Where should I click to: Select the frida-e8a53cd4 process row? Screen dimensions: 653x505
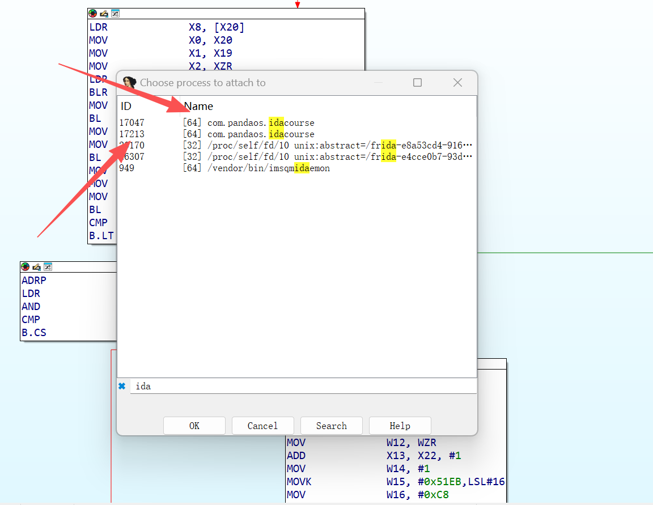click(x=296, y=145)
